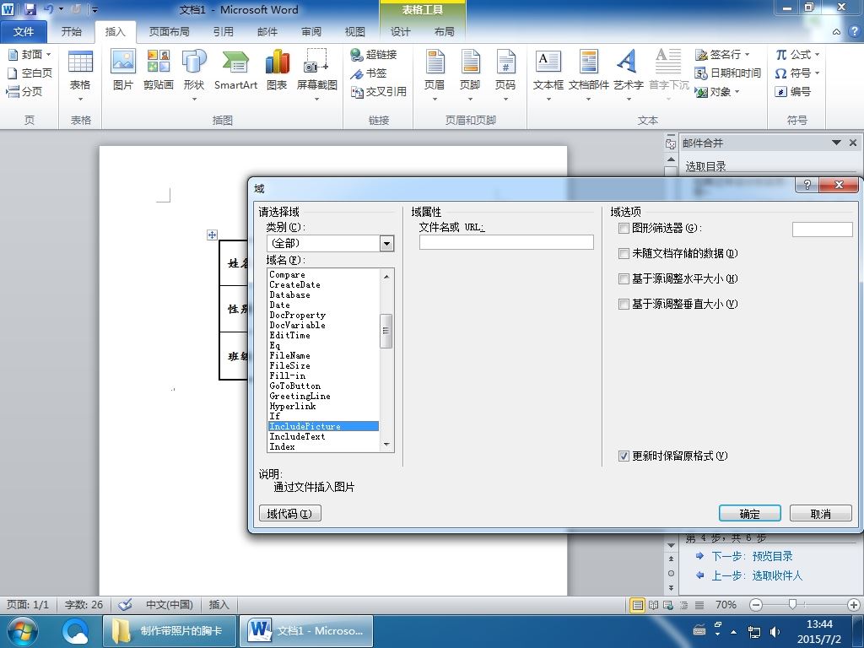Open the Page Number (页码) menu
The height and width of the screenshot is (648, 864).
tap(505, 74)
